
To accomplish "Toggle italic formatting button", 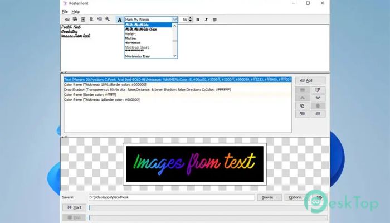I will pyautogui.click(x=206, y=20).
